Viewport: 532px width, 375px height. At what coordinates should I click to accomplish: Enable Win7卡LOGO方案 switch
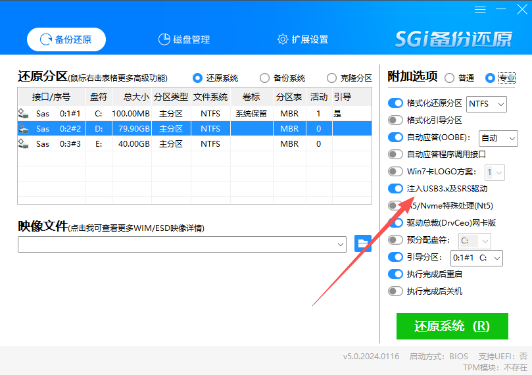pos(395,171)
